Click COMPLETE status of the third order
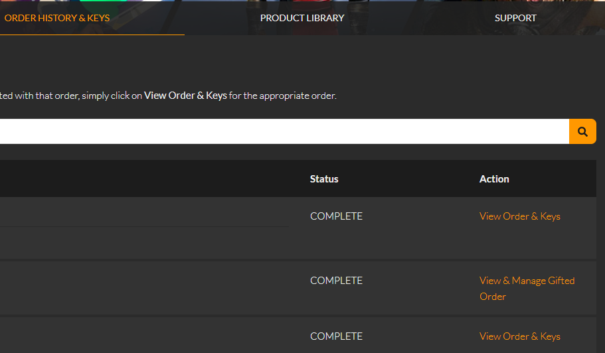605x353 pixels. point(336,336)
